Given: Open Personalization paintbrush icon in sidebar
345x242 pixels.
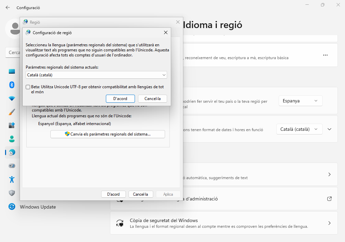Looking at the screenshot, I should [x=12, y=112].
